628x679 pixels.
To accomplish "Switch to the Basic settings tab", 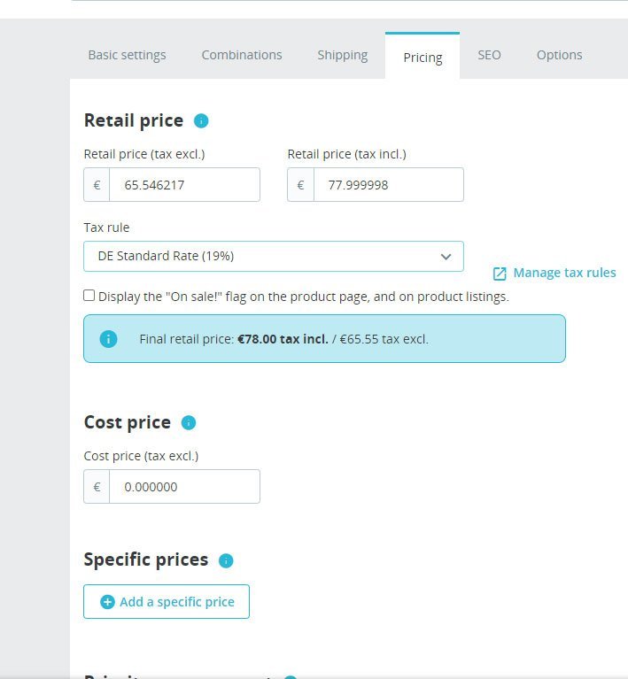I will coord(127,55).
